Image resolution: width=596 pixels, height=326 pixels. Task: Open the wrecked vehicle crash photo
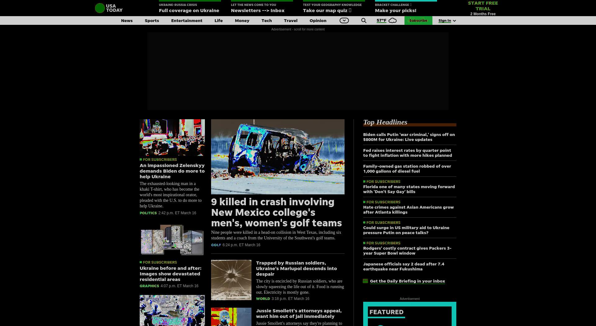278,157
